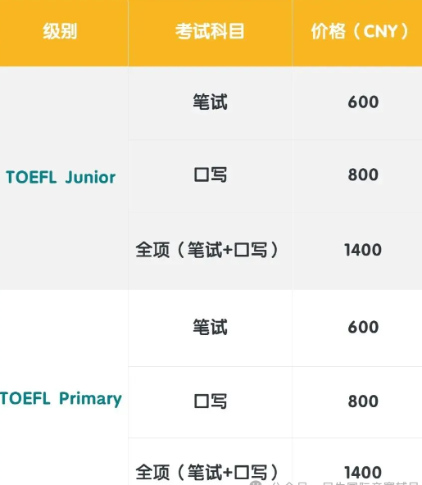Click 口写 in the TOEFL Primary section
This screenshot has height=485, width=422.
(x=211, y=401)
